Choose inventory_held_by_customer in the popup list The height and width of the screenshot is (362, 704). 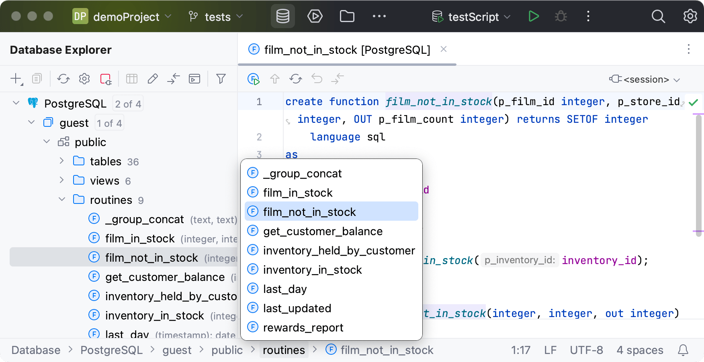coord(332,250)
